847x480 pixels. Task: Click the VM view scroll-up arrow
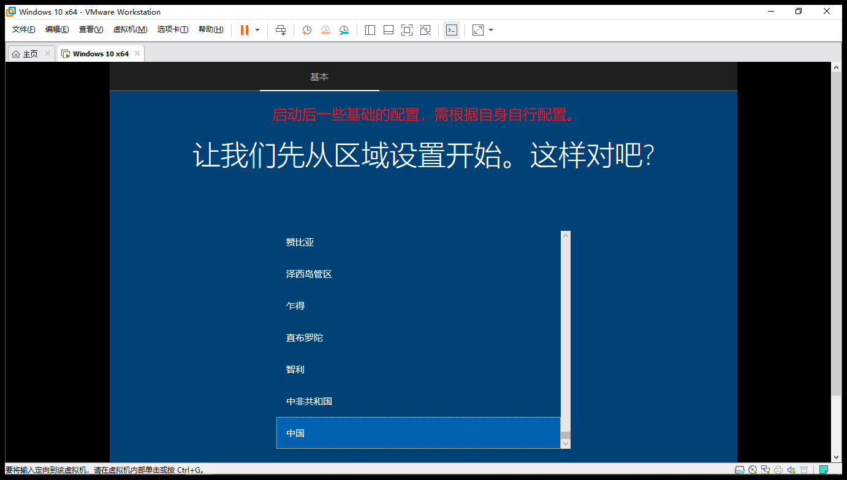point(837,67)
